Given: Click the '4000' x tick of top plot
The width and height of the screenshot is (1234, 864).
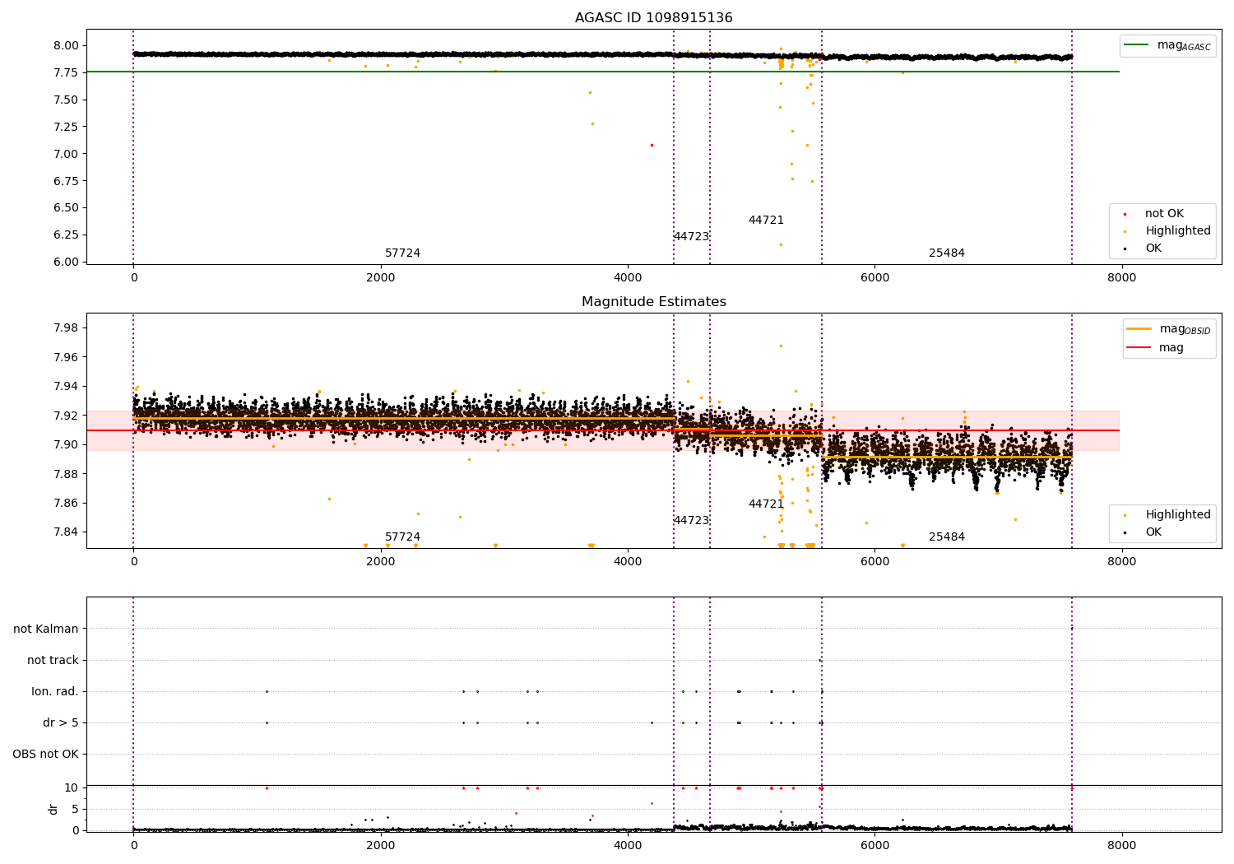Looking at the screenshot, I should [x=628, y=278].
